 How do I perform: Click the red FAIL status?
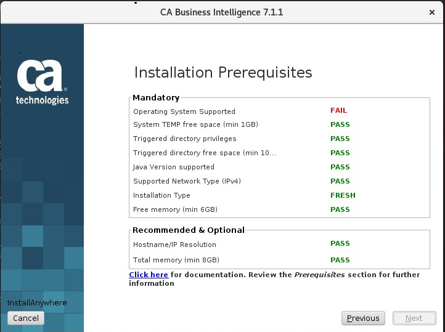point(338,111)
